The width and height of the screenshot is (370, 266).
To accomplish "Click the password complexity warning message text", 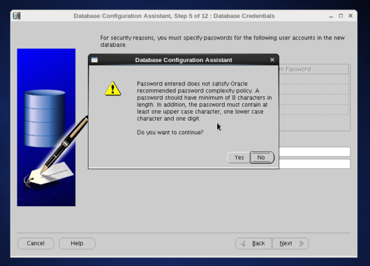I will [x=204, y=101].
